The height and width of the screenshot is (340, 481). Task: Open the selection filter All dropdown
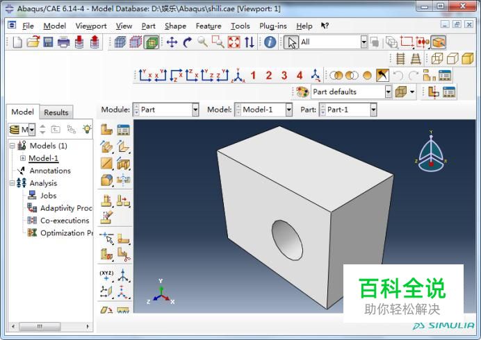[364, 42]
